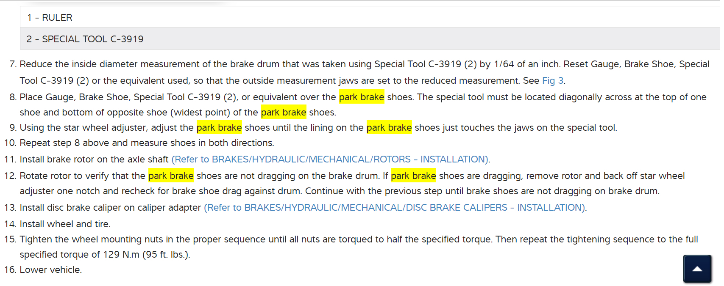
Task: Click the "Install brake rotor on the axle shaft" text
Action: pyautogui.click(x=94, y=159)
